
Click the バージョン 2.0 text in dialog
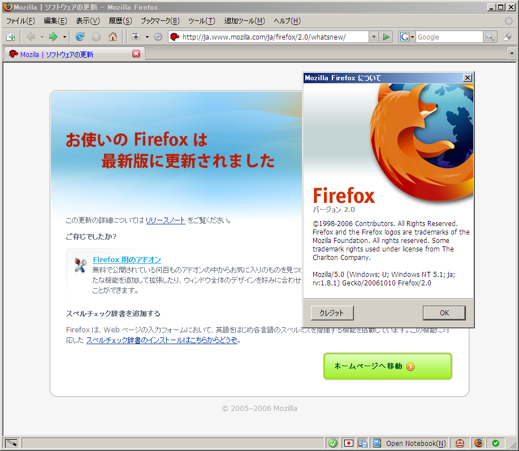point(334,210)
